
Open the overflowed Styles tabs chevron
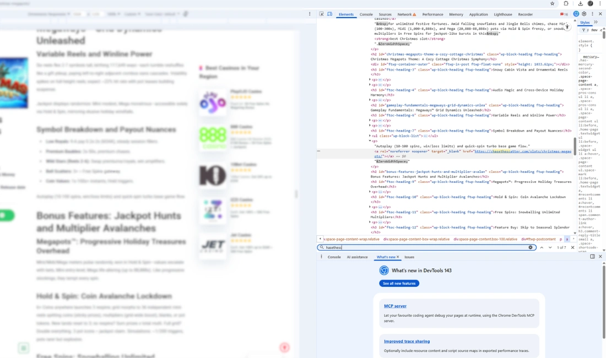pos(596,22)
